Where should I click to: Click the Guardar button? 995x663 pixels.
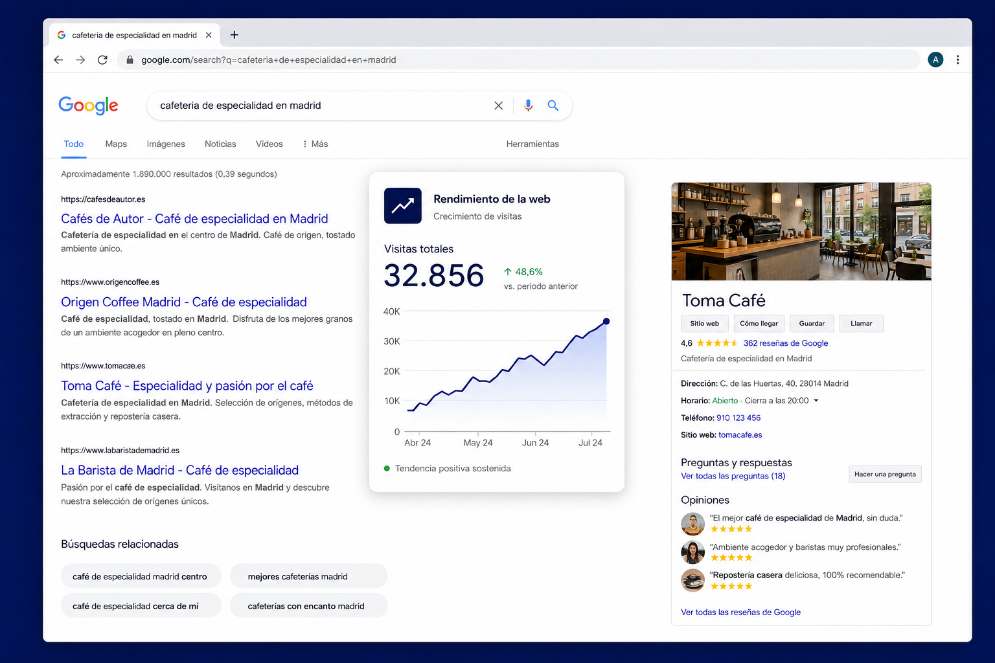click(812, 324)
